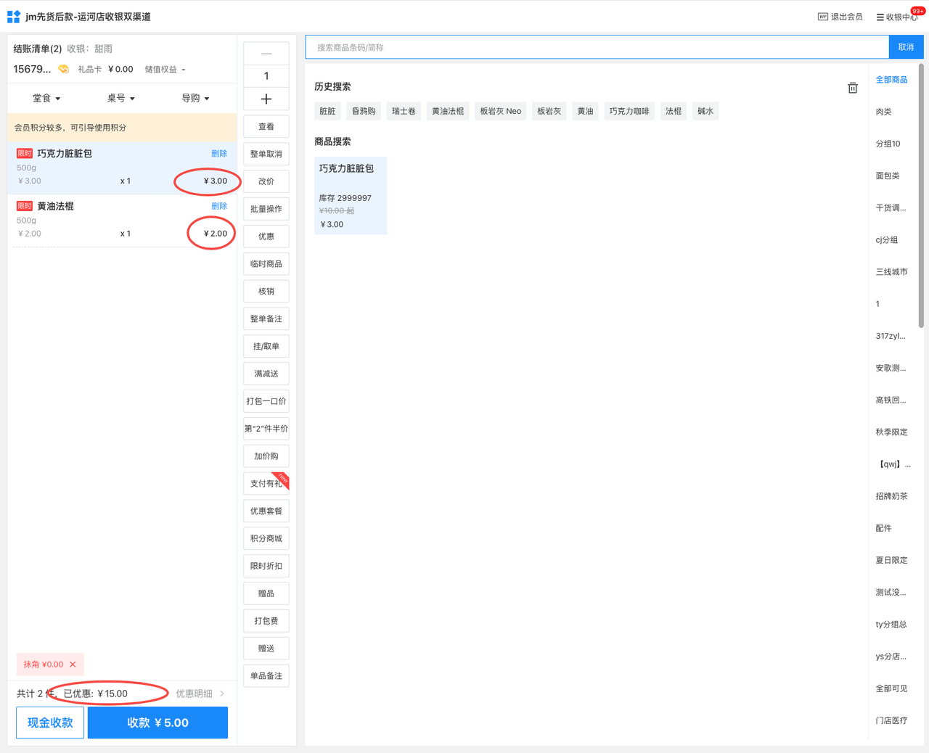Click the 挂/取单 button
Viewport: 929px width, 753px height.
tap(266, 347)
